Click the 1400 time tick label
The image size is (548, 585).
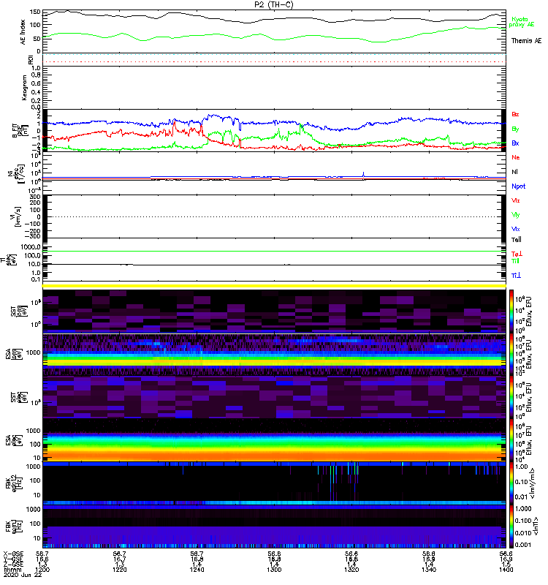pos(506,570)
